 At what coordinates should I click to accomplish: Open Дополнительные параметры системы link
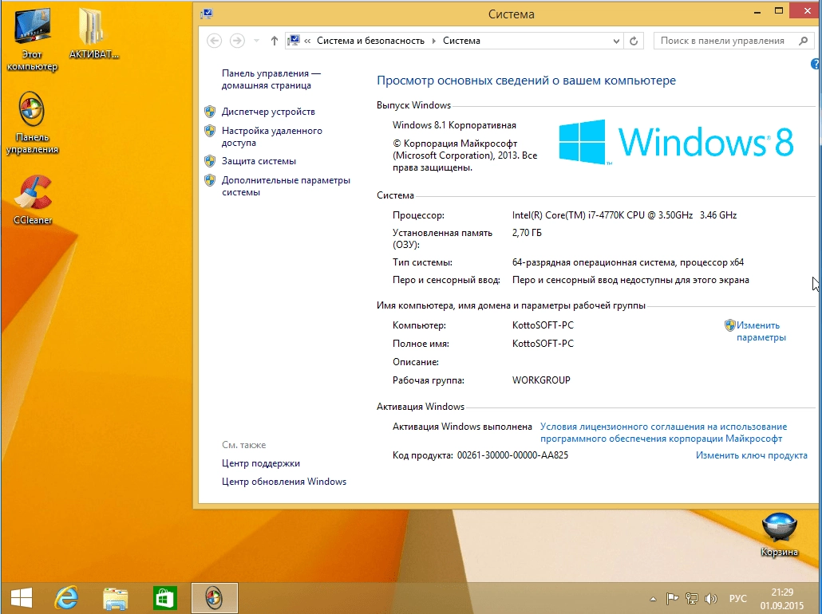[286, 186]
